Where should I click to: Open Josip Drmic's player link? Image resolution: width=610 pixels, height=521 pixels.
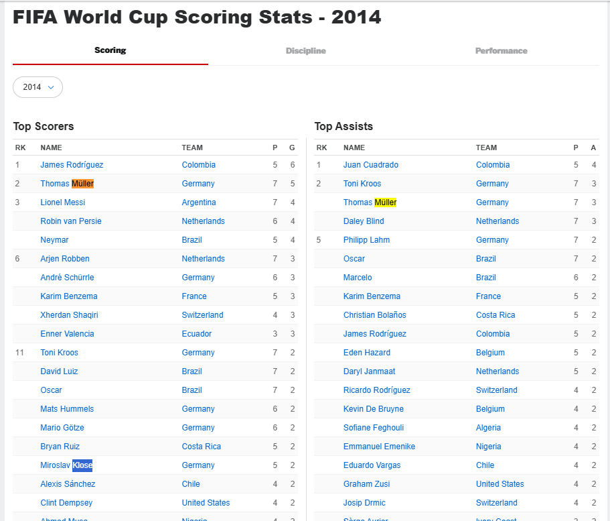coord(364,503)
